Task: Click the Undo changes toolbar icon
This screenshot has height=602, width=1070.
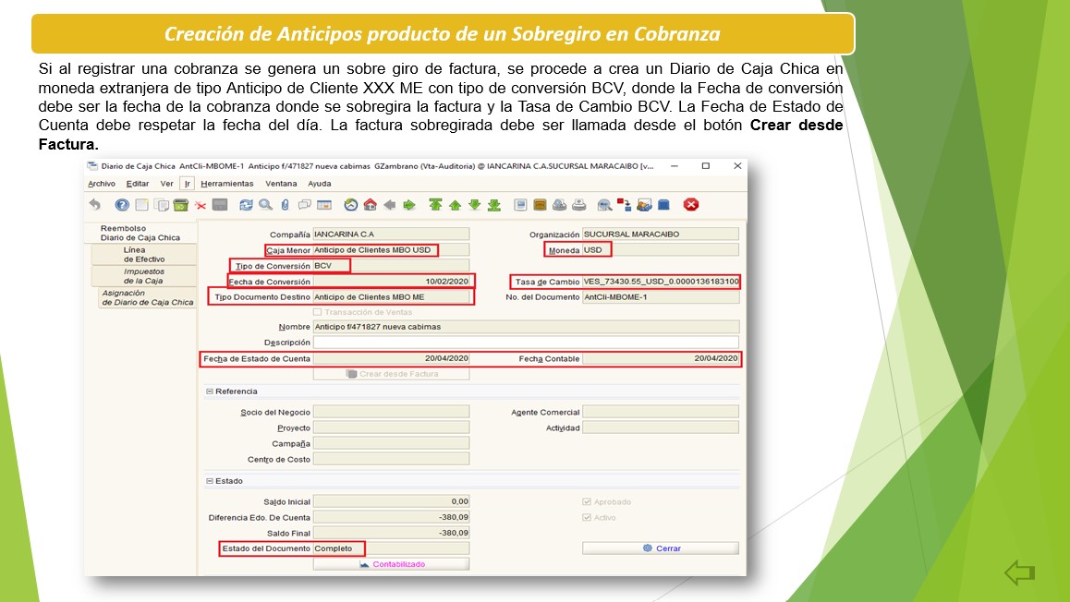Action: (95, 205)
